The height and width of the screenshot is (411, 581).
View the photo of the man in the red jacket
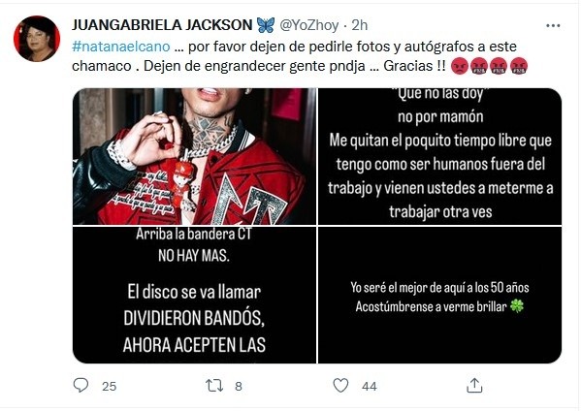pos(194,156)
